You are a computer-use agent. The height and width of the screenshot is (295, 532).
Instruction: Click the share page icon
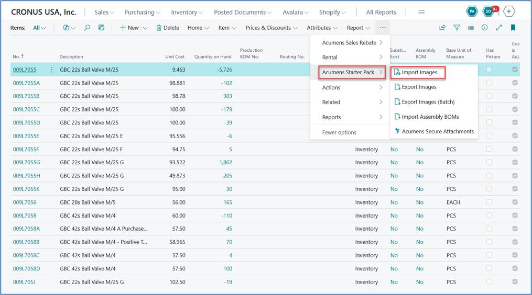point(442,28)
